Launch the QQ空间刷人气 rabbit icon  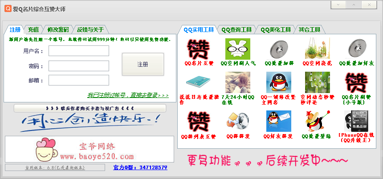[x=238, y=49]
